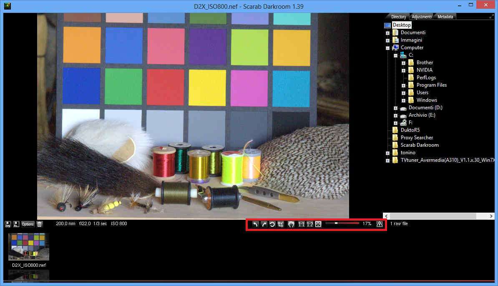
Task: Switch to the Metadata tab
Action: (445, 17)
